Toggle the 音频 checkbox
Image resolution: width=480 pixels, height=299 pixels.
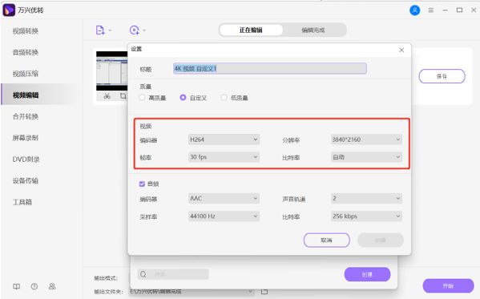point(142,184)
